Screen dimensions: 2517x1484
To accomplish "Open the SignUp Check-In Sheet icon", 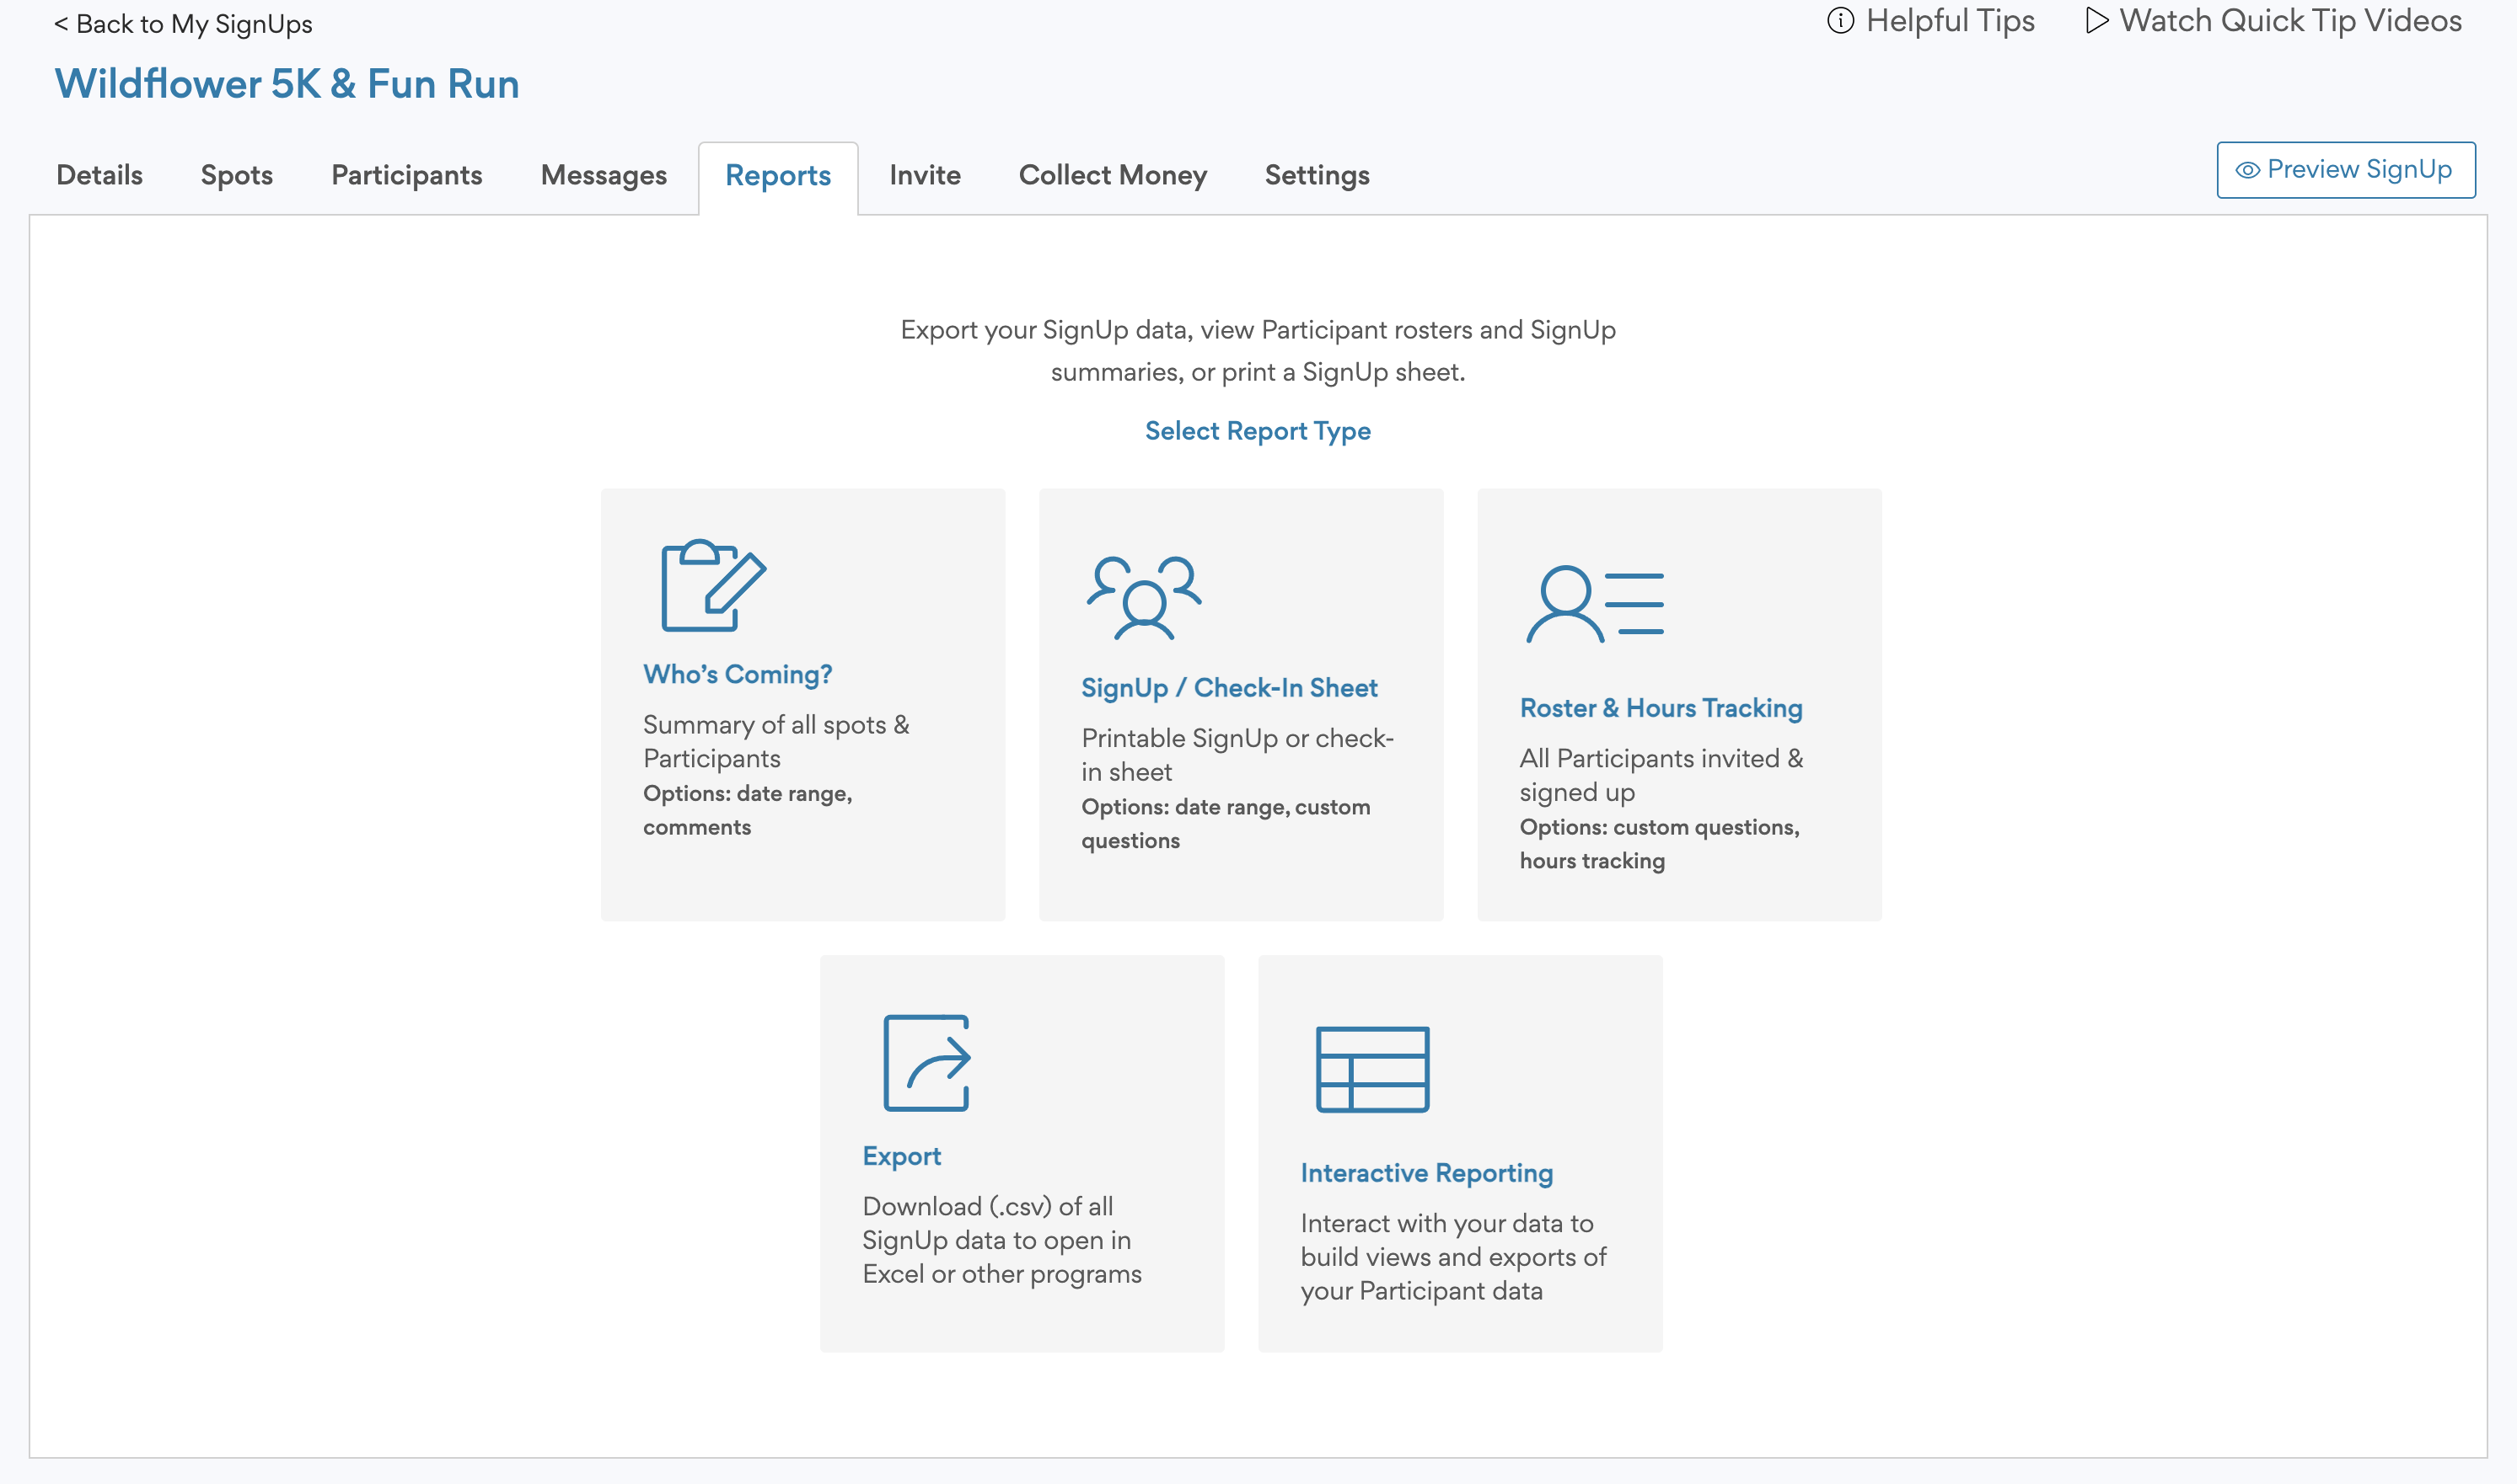I will tap(1144, 599).
